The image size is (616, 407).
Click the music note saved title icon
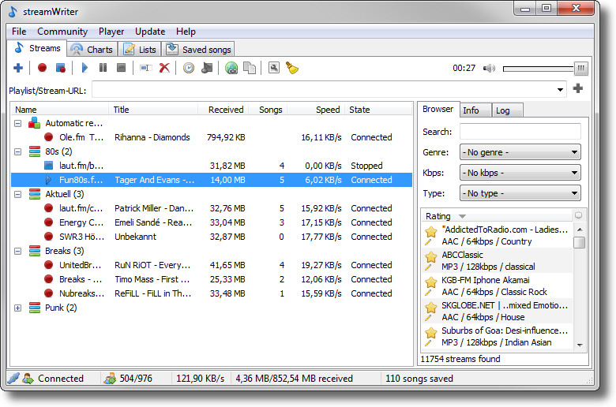click(x=207, y=68)
